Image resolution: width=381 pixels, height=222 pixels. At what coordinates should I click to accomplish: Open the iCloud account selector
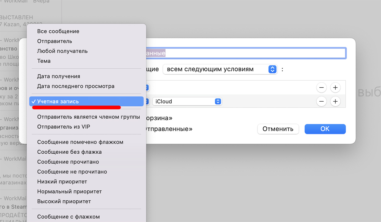coord(187,101)
